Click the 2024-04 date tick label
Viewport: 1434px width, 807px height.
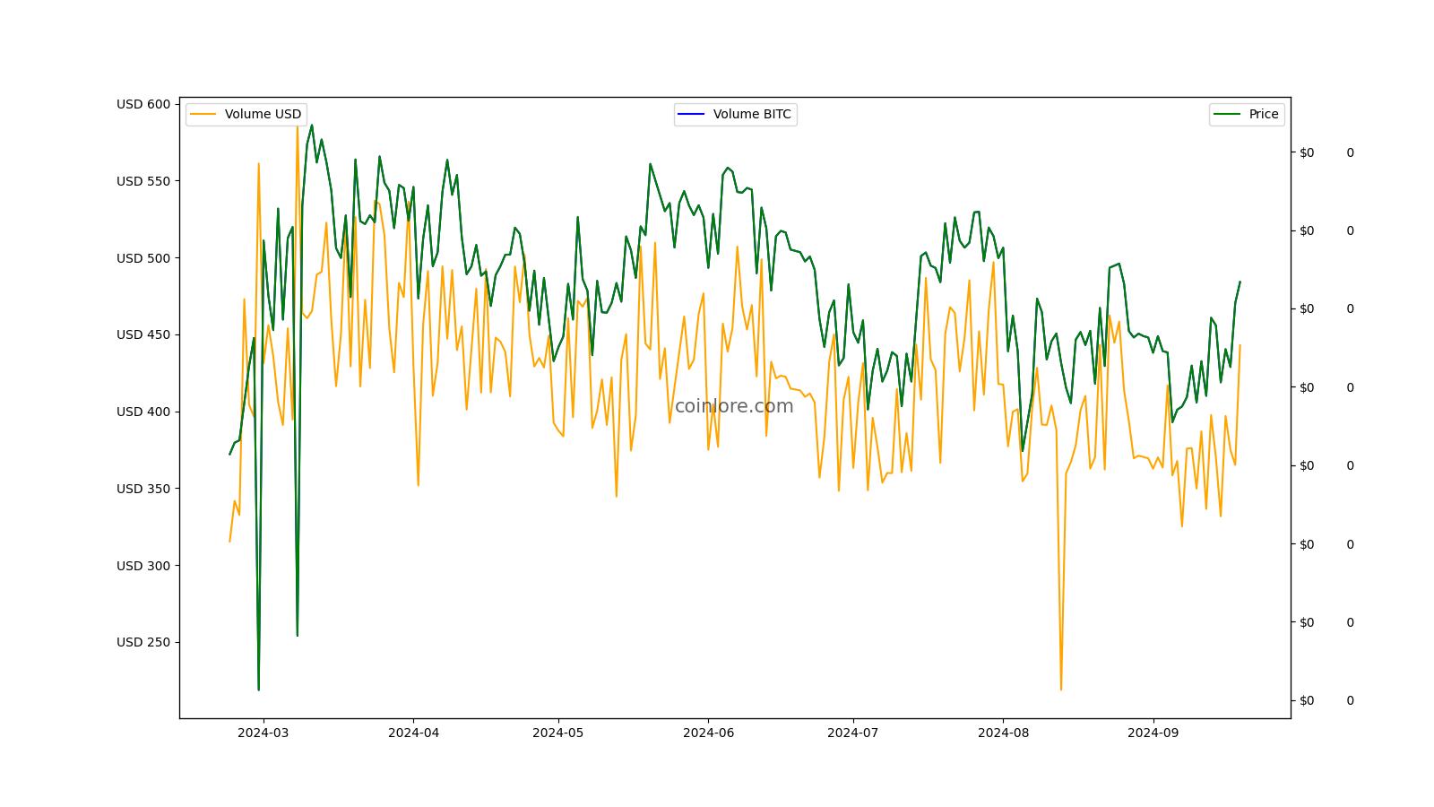point(413,733)
